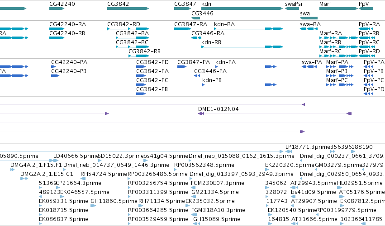Image resolution: width=385 pixels, height=226 pixels.
Task: Click the CG3847-RA transcript label
Action: click(x=191, y=24)
